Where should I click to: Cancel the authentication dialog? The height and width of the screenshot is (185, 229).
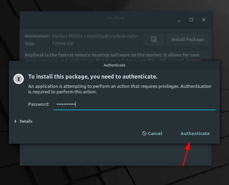[x=152, y=133]
